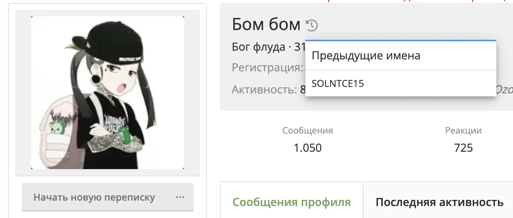Click the number 31 after Бог флуда
Image resolution: width=513 pixels, height=218 pixels.
coord(300,47)
